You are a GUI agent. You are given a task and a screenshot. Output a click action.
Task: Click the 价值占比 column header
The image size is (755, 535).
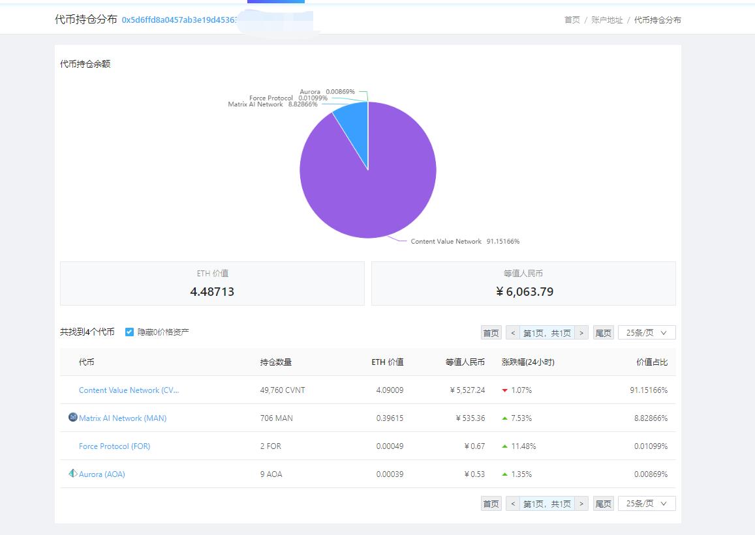(652, 362)
